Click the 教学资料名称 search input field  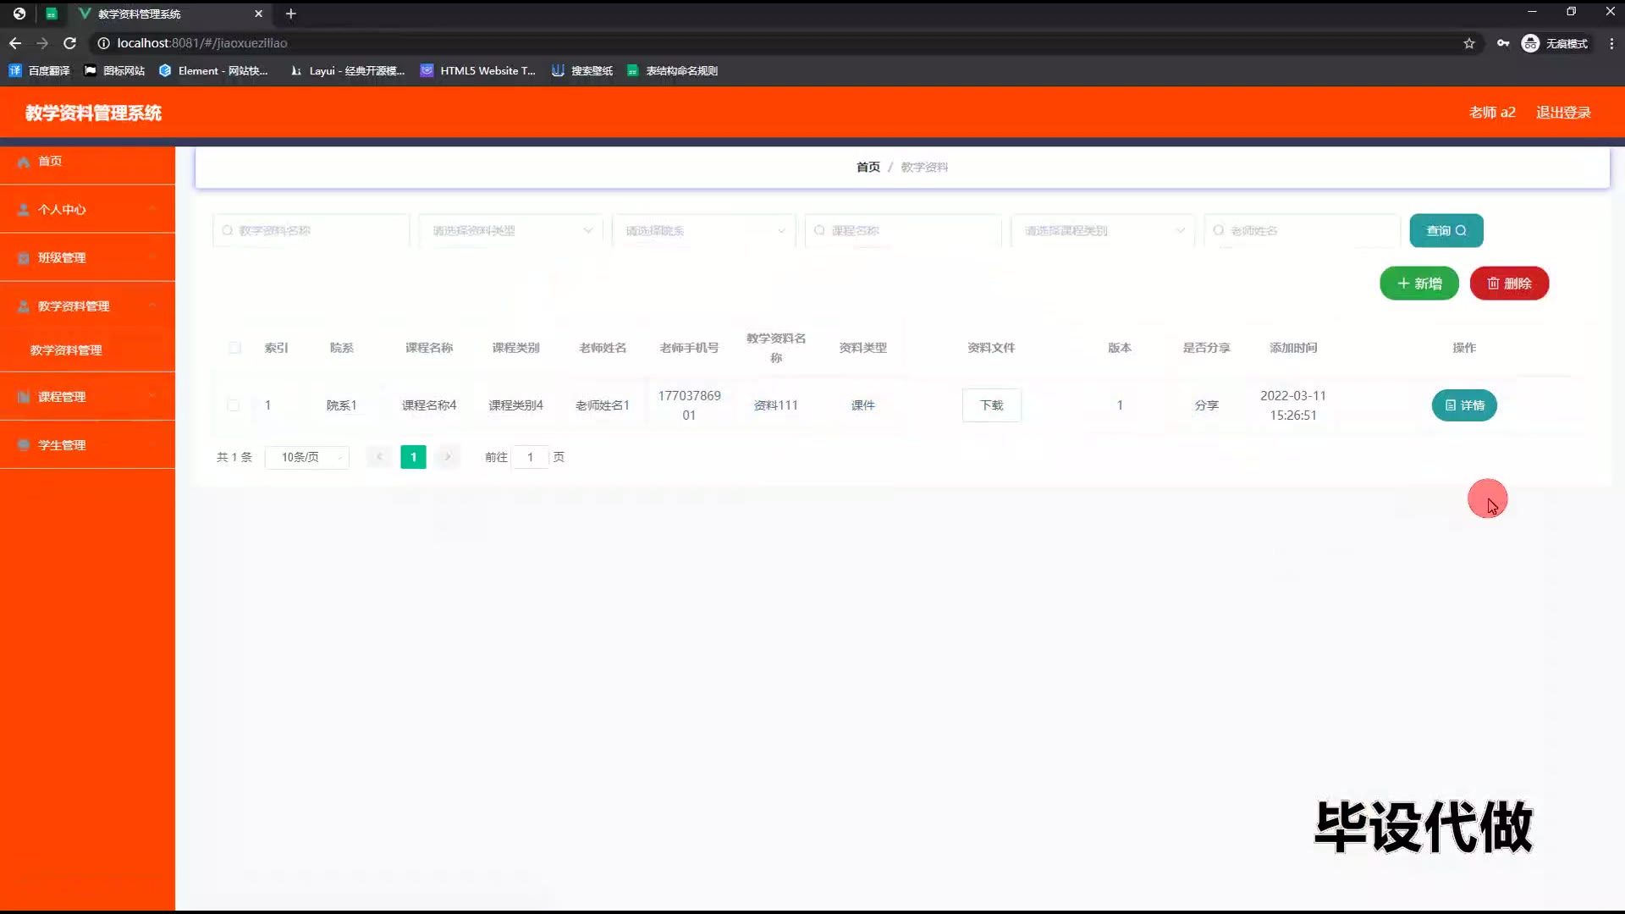[311, 231]
